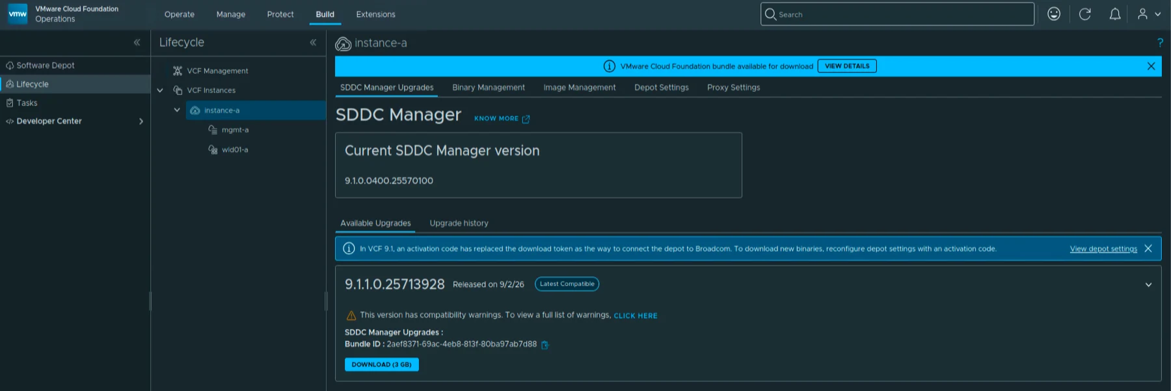This screenshot has width=1171, height=391.
Task: Copy the Bundle ID to clipboard
Action: [545, 345]
